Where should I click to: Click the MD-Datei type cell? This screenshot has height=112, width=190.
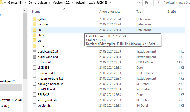pos(143,89)
